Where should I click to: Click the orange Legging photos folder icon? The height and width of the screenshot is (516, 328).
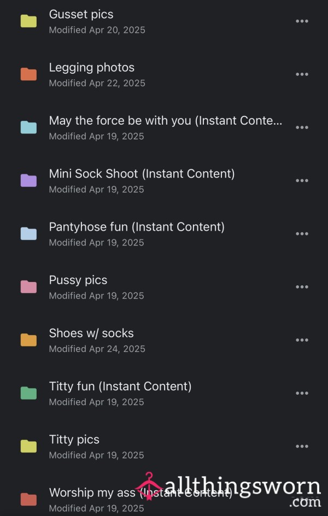point(28,74)
